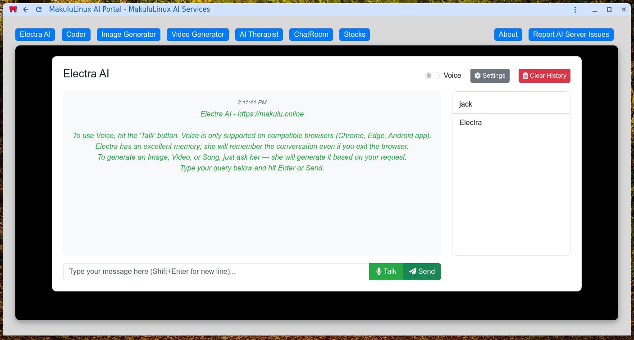
Task: Open the Stocks section
Action: point(355,35)
